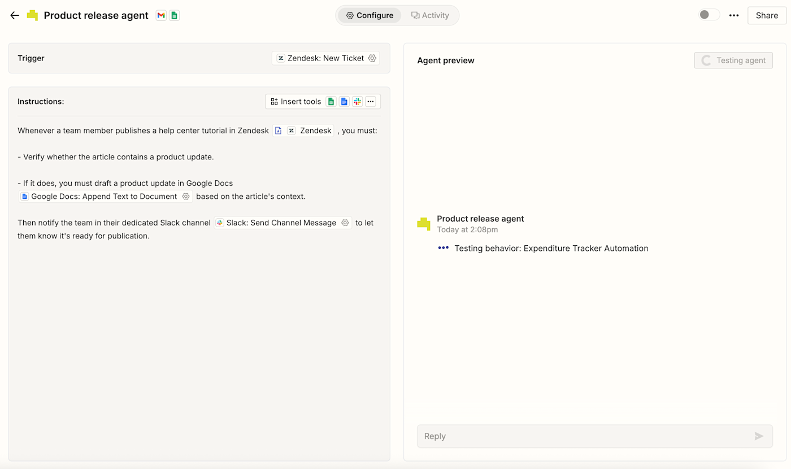Open settings gear for Slack Send Channel Message
Viewport: 791px width, 469px height.
coord(345,223)
